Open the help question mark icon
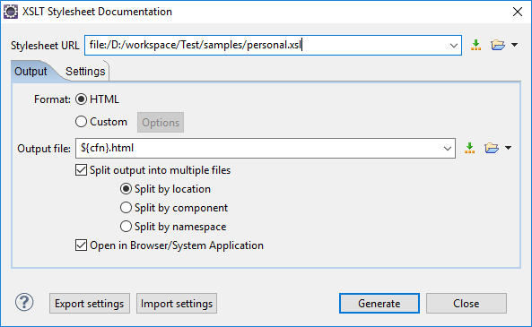The width and height of the screenshot is (532, 327). tap(24, 302)
